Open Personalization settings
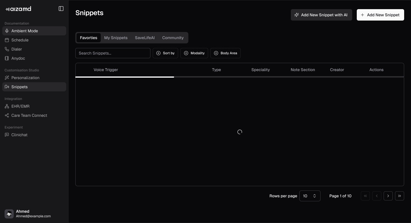Screen dimensions: 411x223 (x=34, y=78)
